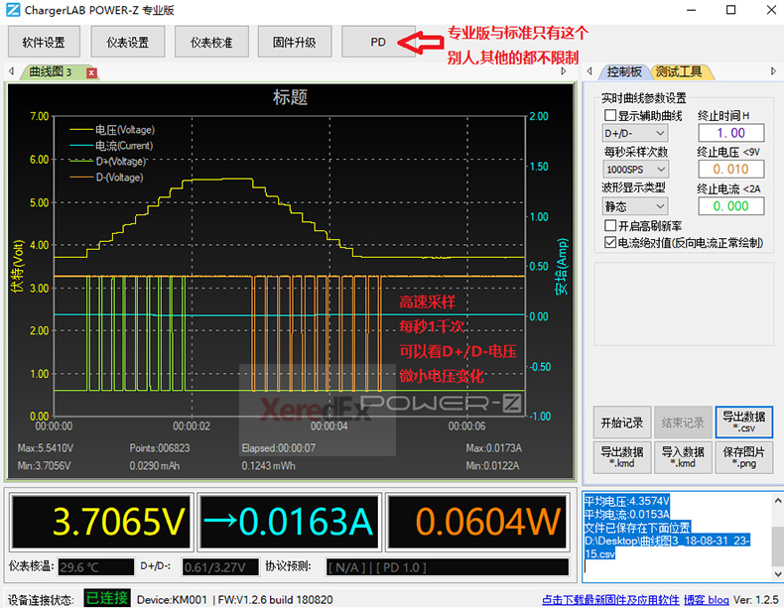Open 仪表设置 meter settings
This screenshot has width=784, height=608.
(x=127, y=42)
